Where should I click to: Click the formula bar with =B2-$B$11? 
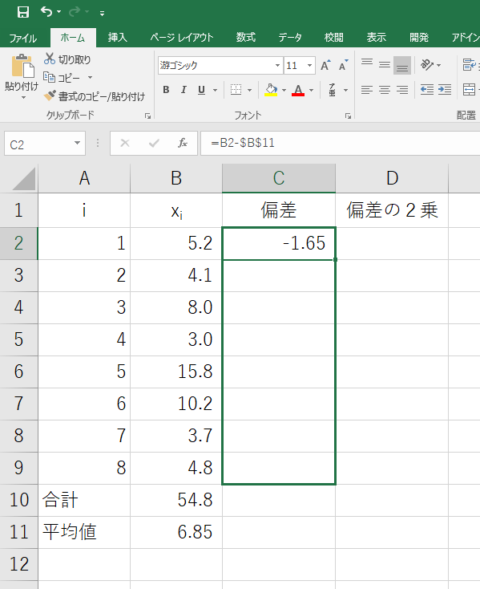(341, 143)
